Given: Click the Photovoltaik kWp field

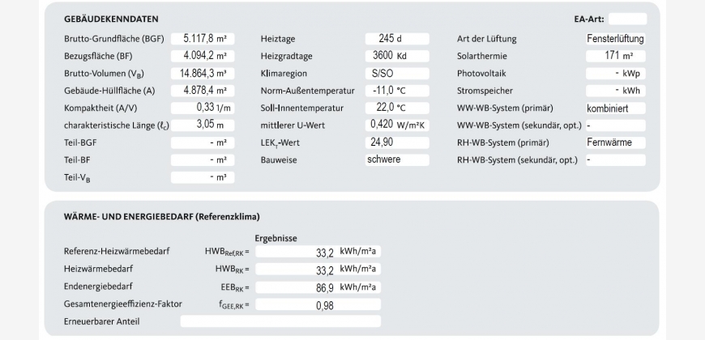Looking at the screenshot, I should coord(615,74).
